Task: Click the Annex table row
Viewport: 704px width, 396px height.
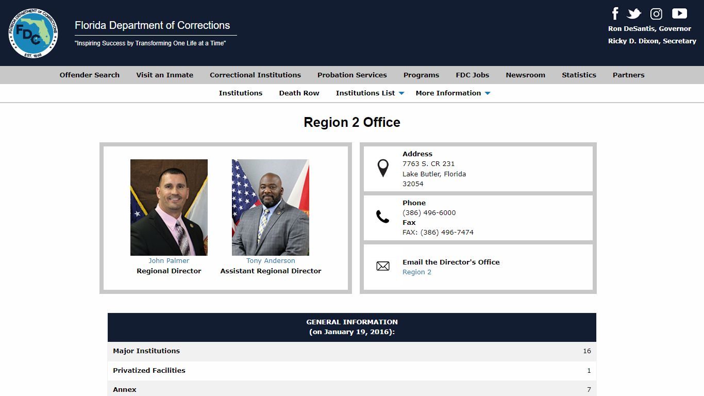Action: pyautogui.click(x=352, y=389)
